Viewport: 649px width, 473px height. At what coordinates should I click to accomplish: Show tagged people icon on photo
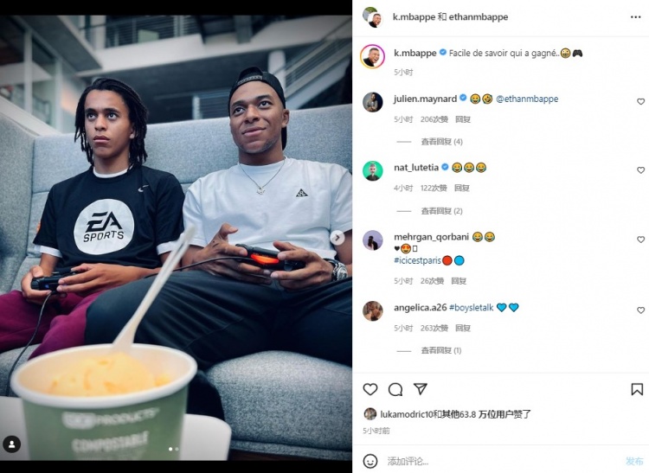pyautogui.click(x=11, y=444)
